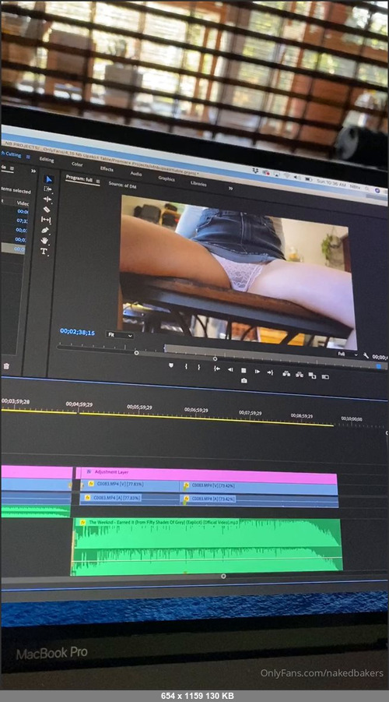Open the macOS volume menu bar icon

click(x=297, y=177)
